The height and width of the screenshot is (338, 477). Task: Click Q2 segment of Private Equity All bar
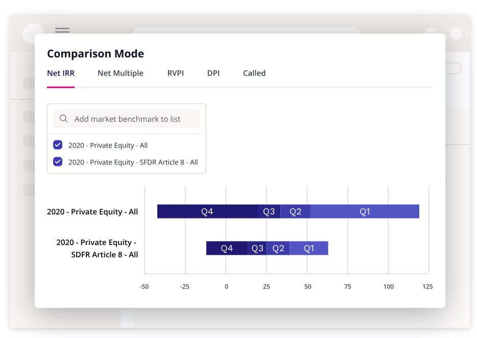click(295, 211)
